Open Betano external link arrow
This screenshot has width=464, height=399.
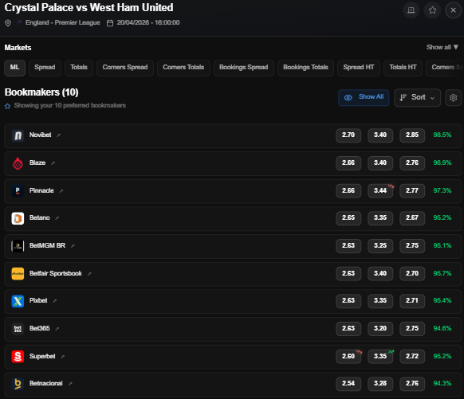(x=57, y=218)
